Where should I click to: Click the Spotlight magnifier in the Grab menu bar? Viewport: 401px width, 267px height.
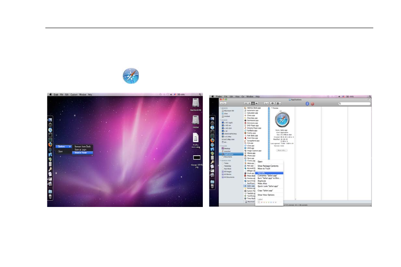(x=200, y=94)
